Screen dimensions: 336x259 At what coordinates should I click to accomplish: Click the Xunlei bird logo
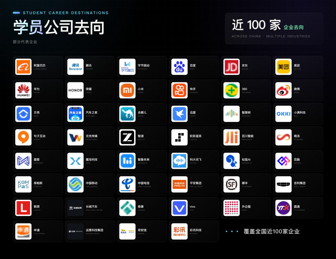click(180, 114)
